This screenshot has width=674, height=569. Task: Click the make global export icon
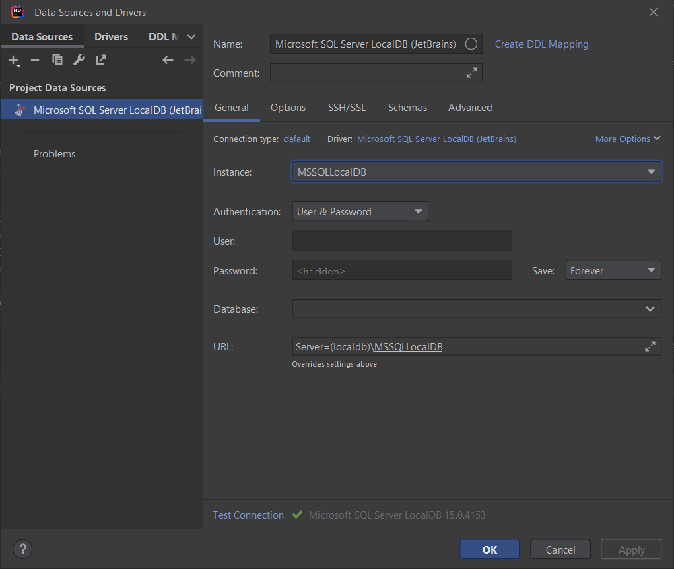pyautogui.click(x=101, y=61)
